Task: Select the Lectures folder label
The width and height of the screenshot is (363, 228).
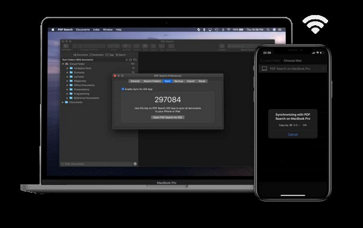Action: (x=79, y=77)
